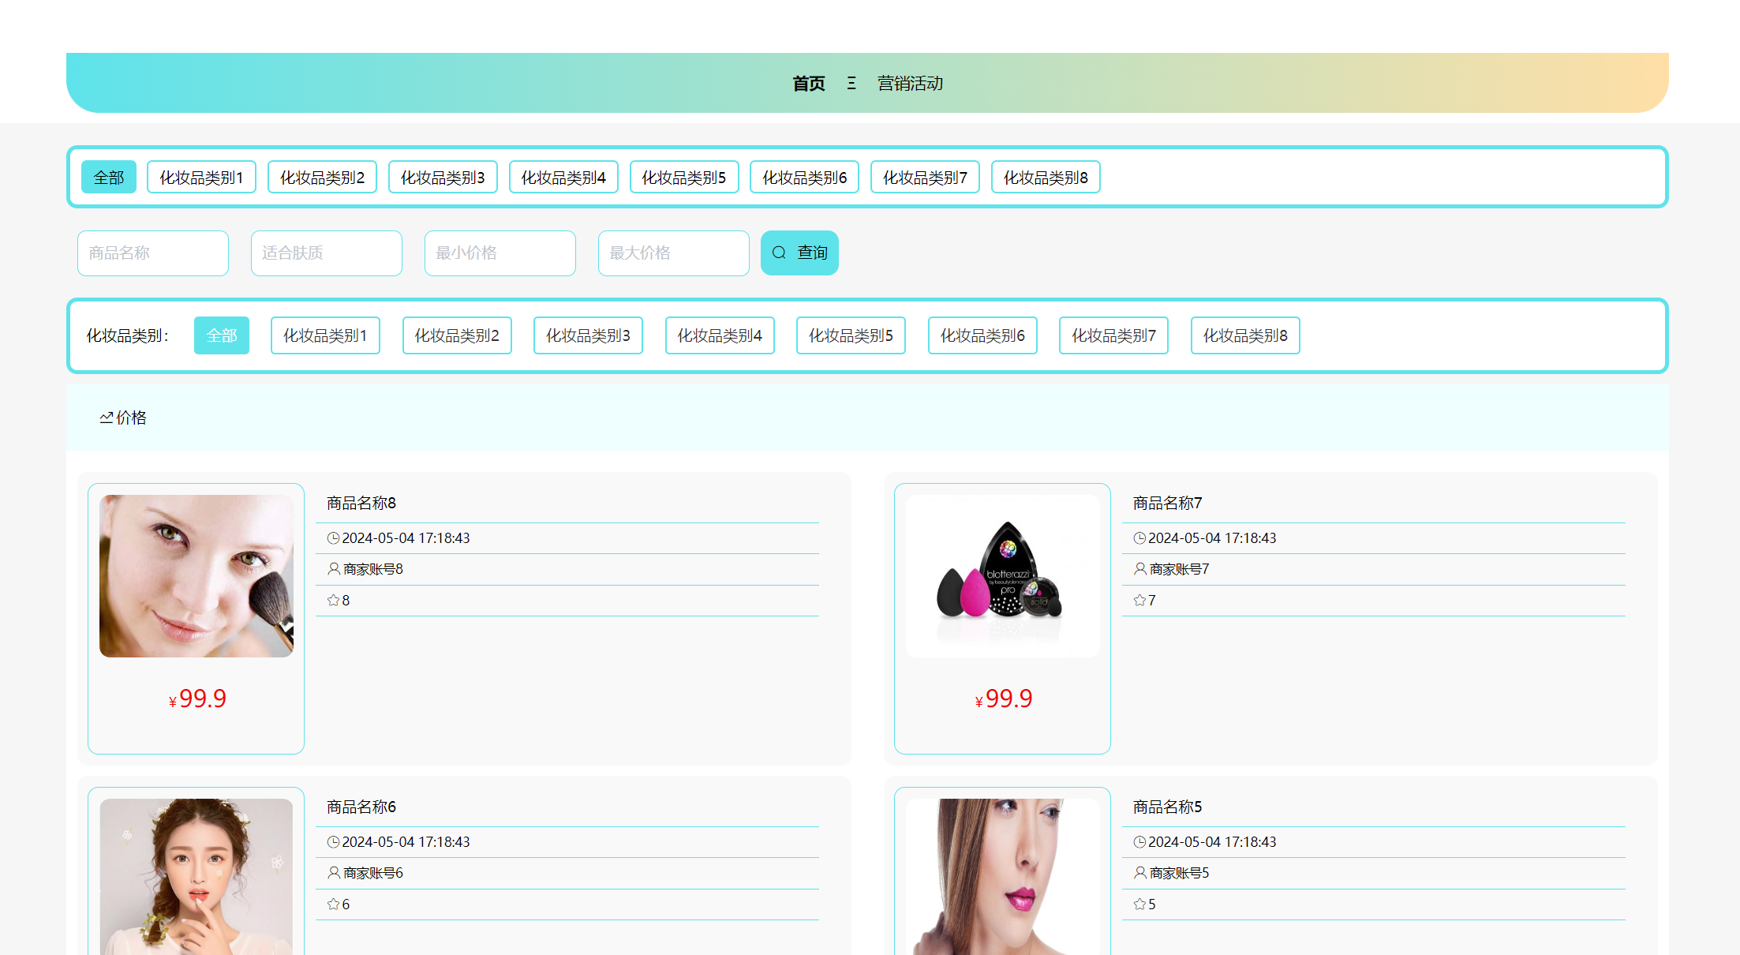Click the clock icon in 商品名称5 card

point(1140,842)
